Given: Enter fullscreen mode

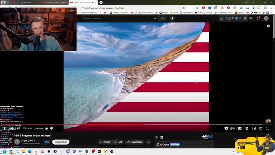Looking at the screenshot, I should point(267,128).
